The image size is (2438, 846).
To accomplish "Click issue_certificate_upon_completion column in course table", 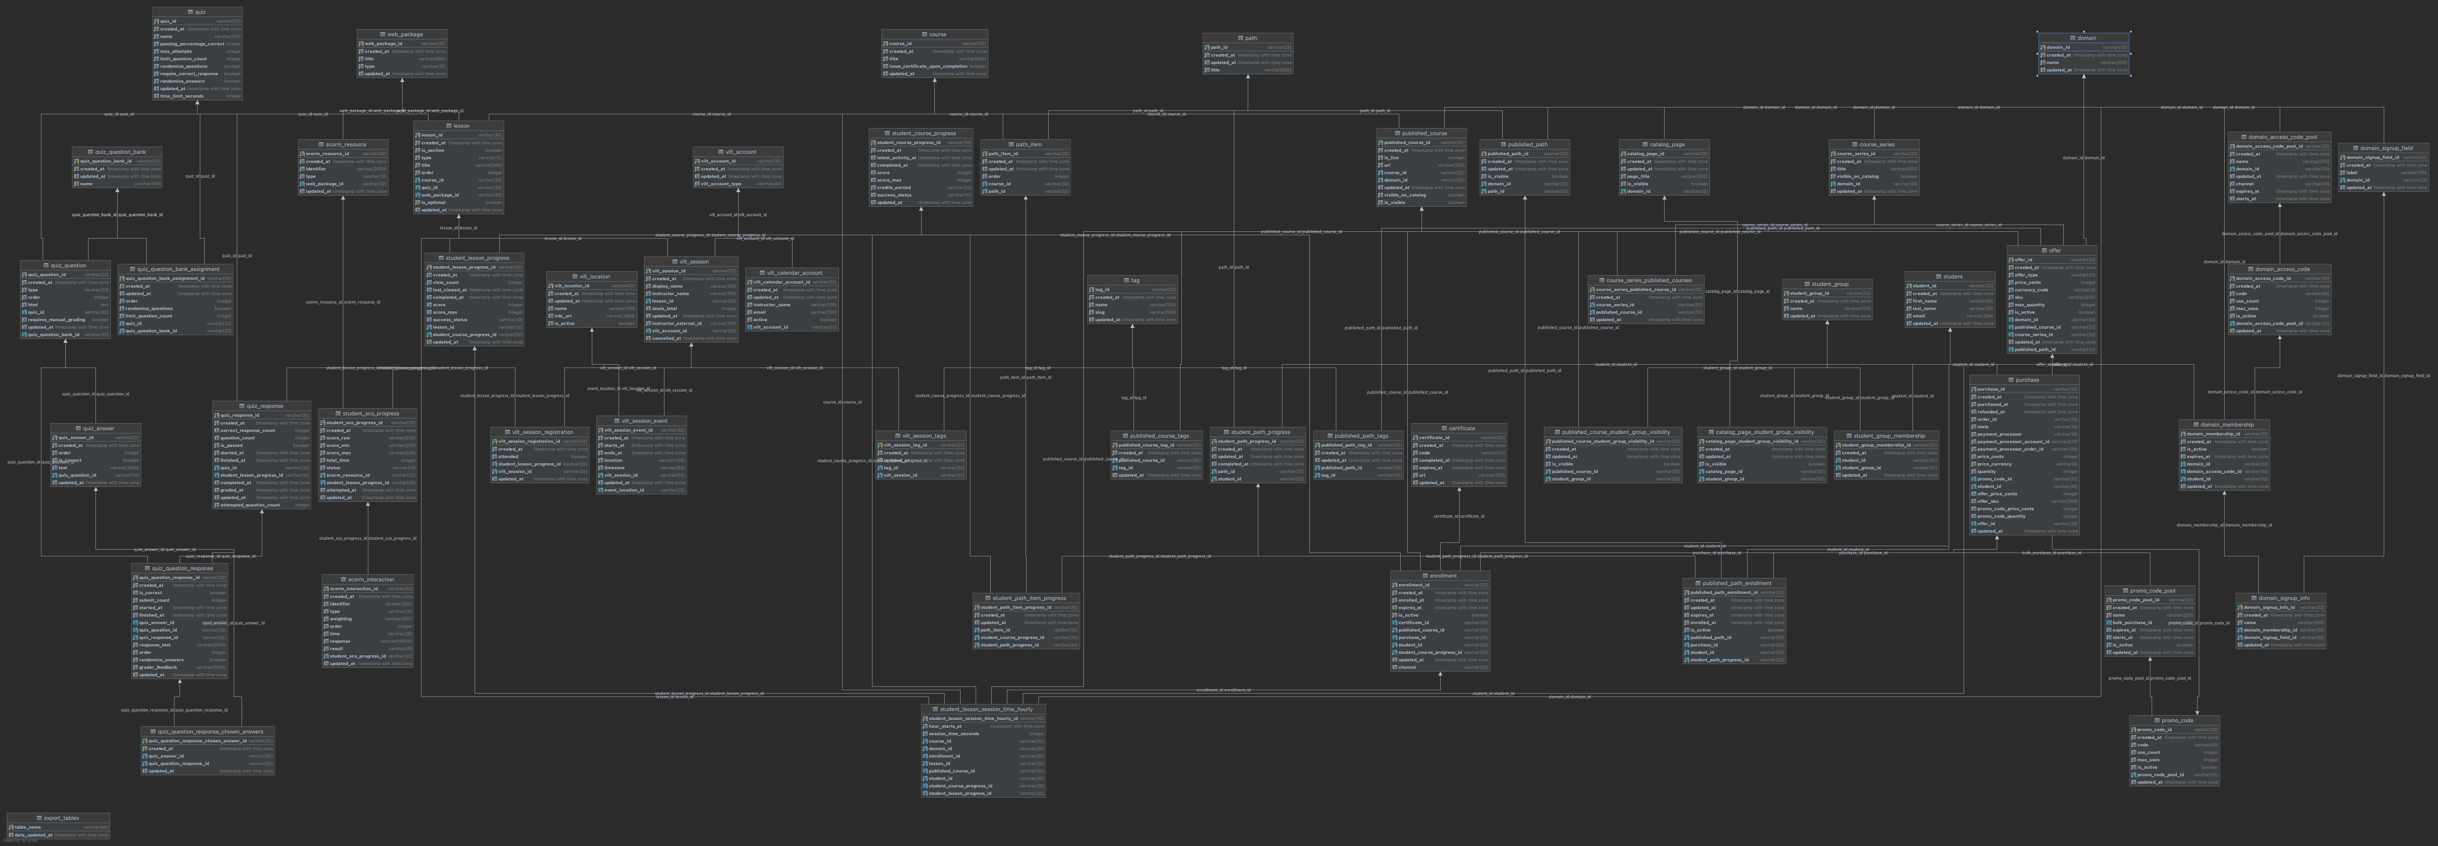I will pos(934,66).
